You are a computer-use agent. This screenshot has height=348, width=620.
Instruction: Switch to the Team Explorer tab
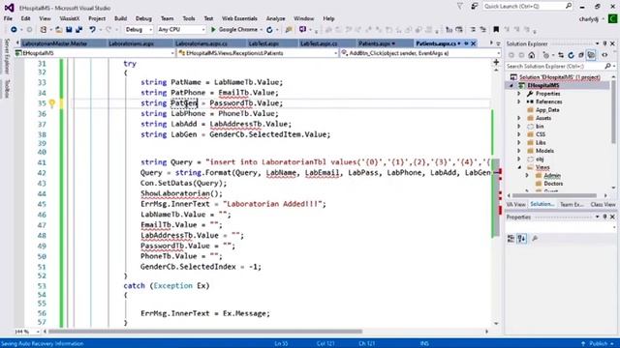[572, 204]
